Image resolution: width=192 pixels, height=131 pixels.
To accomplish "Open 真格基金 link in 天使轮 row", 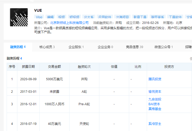I will tap(155, 124).
